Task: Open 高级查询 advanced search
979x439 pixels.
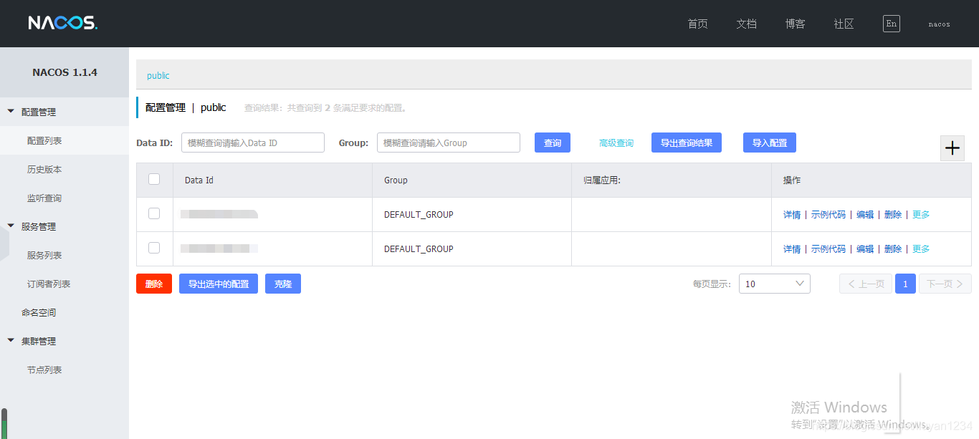Action: (x=616, y=143)
